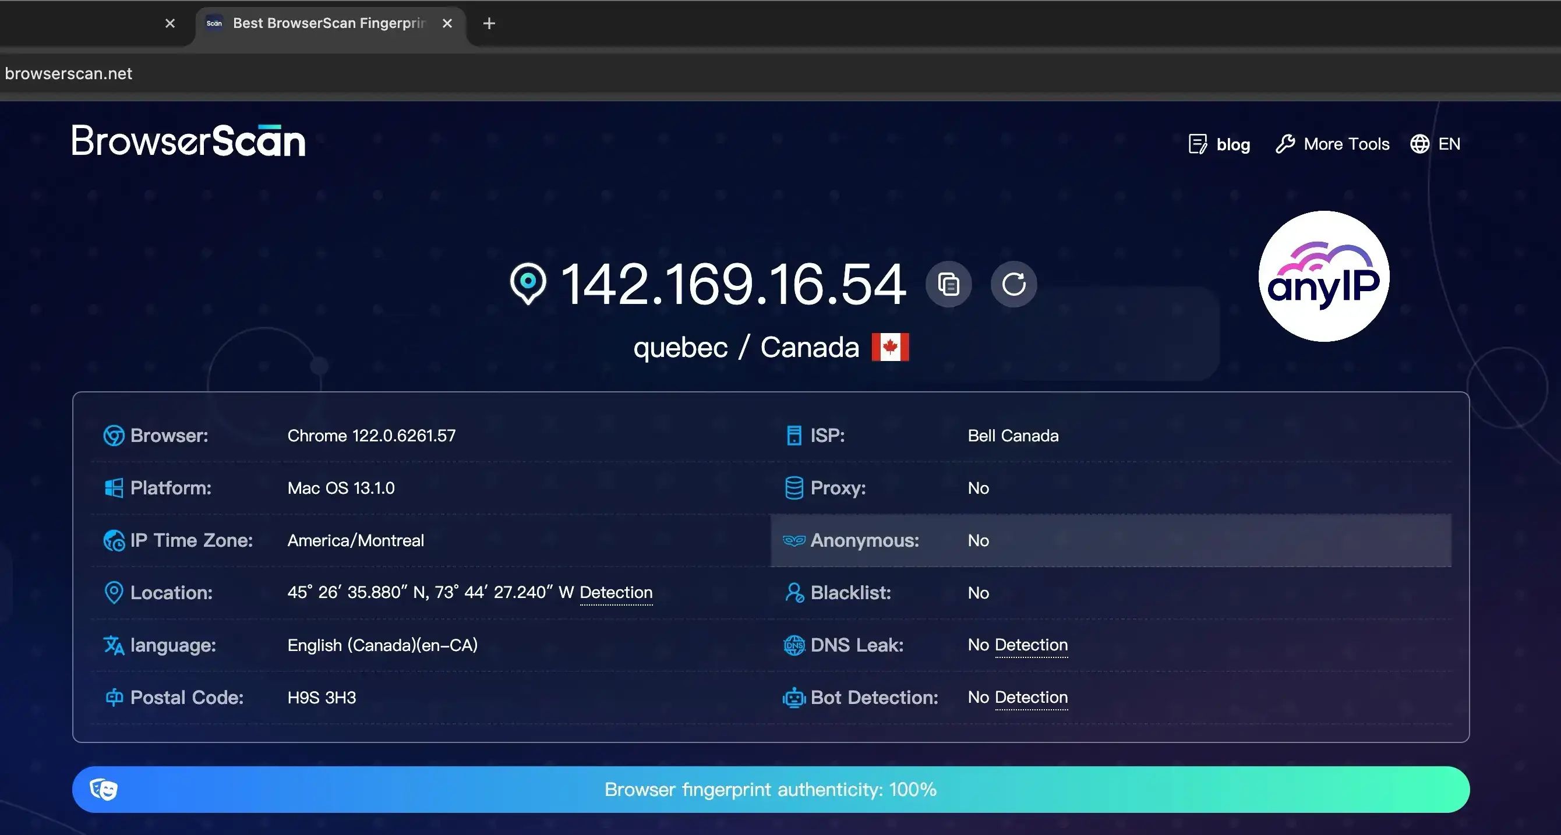Image resolution: width=1561 pixels, height=835 pixels.
Task: Click the Browser fingerprint authenticity bar
Action: [x=770, y=789]
